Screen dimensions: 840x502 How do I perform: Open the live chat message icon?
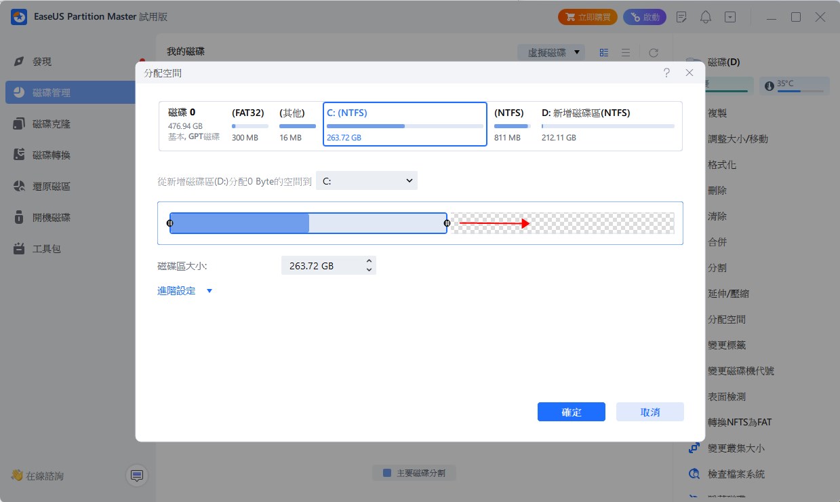click(137, 476)
